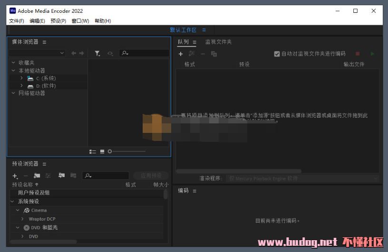Open the 编辑(E) menu
Screen dimensions: 388x252
pos(38,21)
